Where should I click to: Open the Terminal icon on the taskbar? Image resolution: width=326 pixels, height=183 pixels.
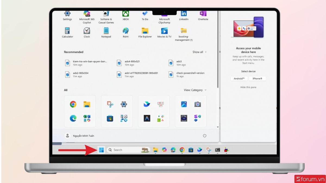point(217,150)
